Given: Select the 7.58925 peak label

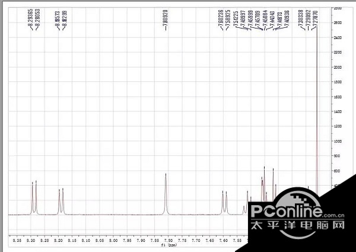Looking at the screenshot, I should 227,18.
